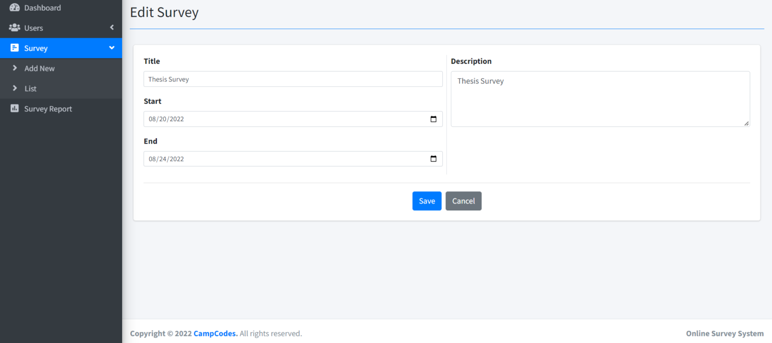This screenshot has height=343, width=772.
Task: Cancel the survey edits
Action: (x=463, y=201)
